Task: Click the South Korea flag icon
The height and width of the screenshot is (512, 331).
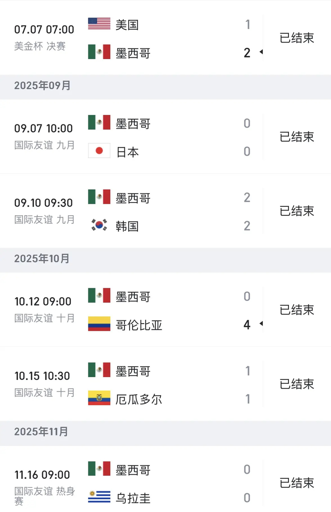Action: tap(99, 226)
